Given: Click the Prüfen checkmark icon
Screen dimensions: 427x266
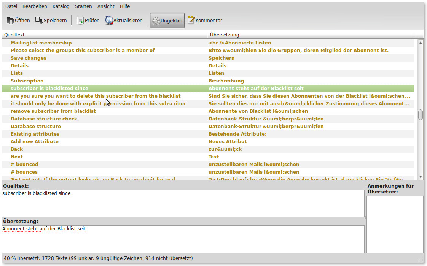Looking at the screenshot, I should point(80,21).
